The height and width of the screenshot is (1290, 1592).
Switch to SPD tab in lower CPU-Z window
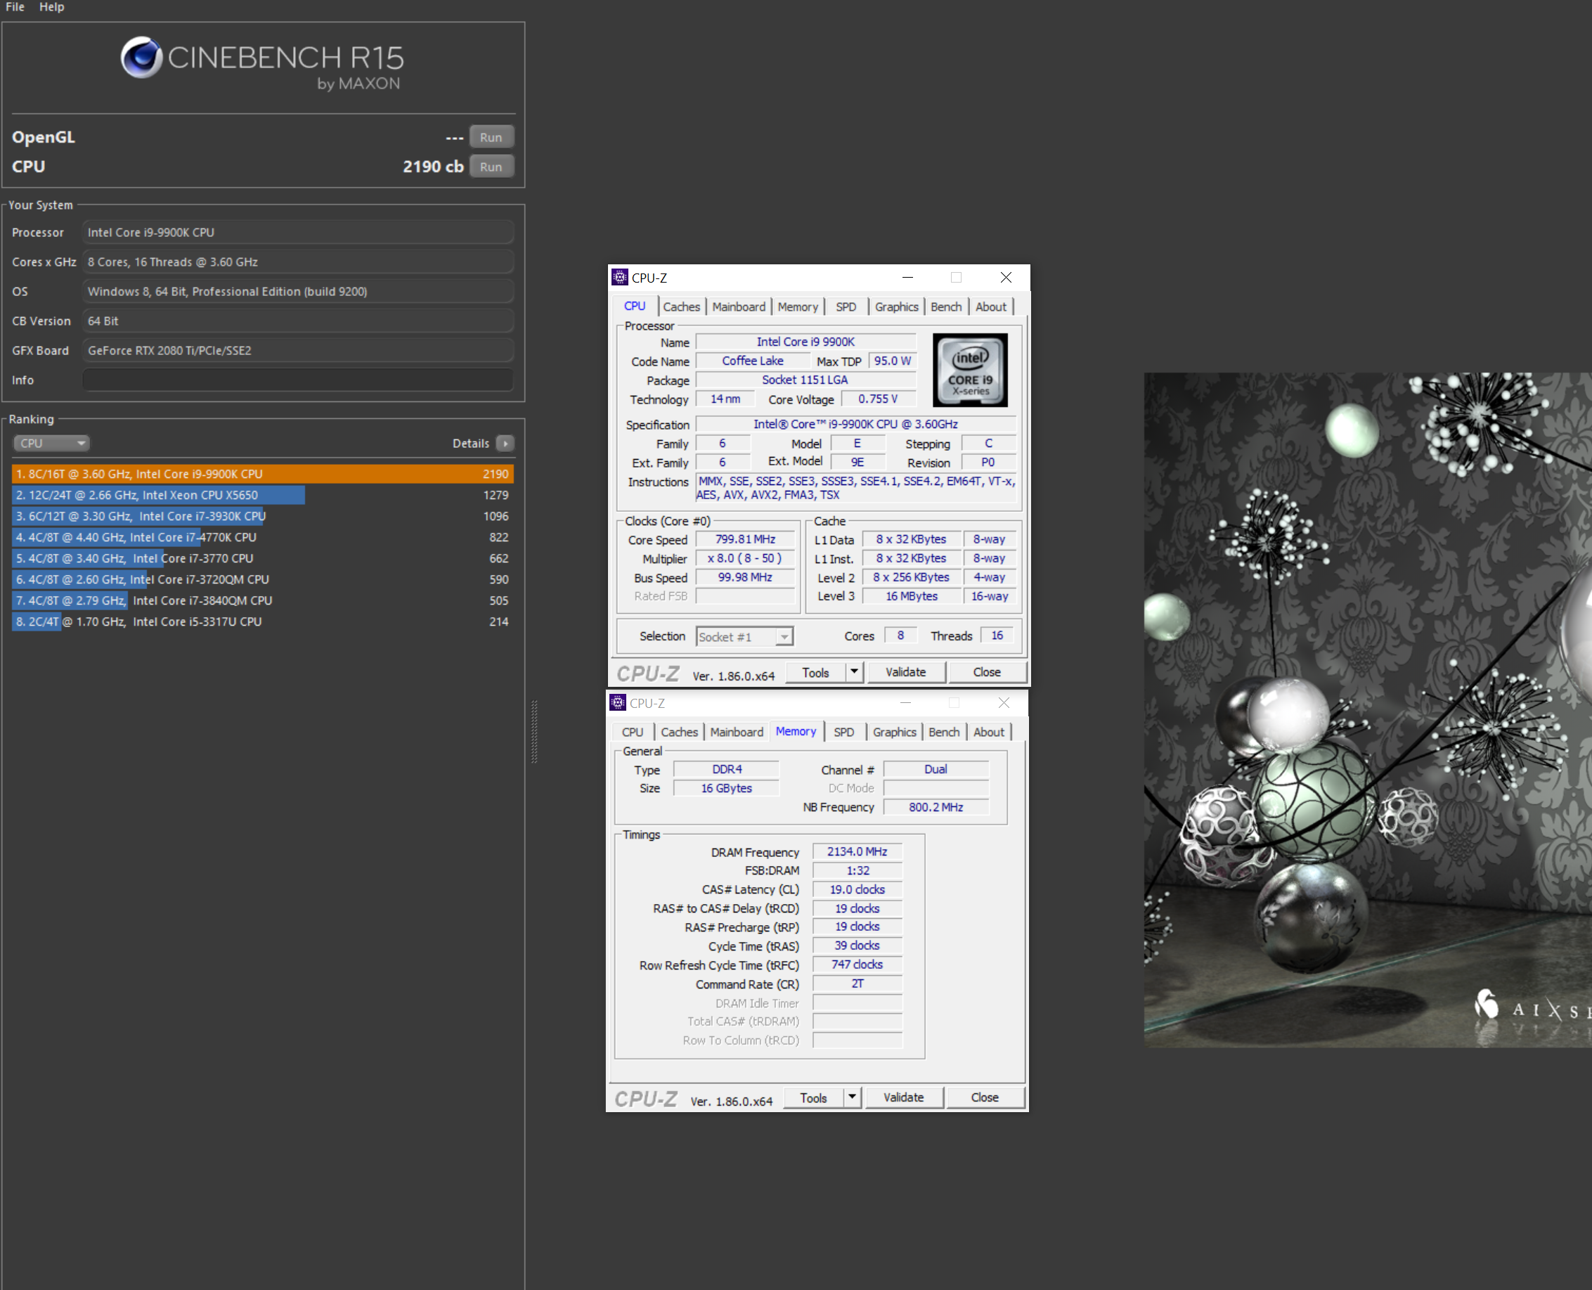[x=843, y=733]
